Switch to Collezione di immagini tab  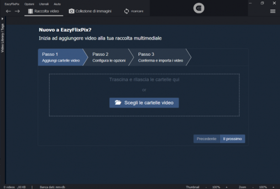pos(90,11)
